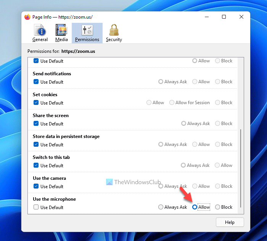Image resolution: width=267 pixels, height=241 pixels.
Task: Select Always Ask for Switch to this tab
Action: (x=183, y=165)
